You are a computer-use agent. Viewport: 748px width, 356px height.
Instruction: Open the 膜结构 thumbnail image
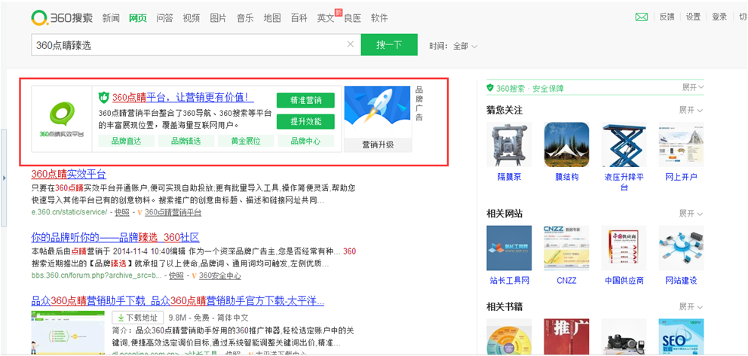pos(566,145)
